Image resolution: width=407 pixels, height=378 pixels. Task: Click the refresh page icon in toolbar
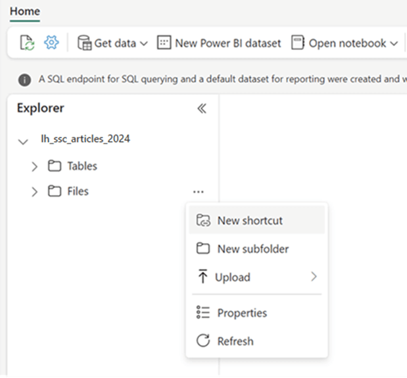27,43
